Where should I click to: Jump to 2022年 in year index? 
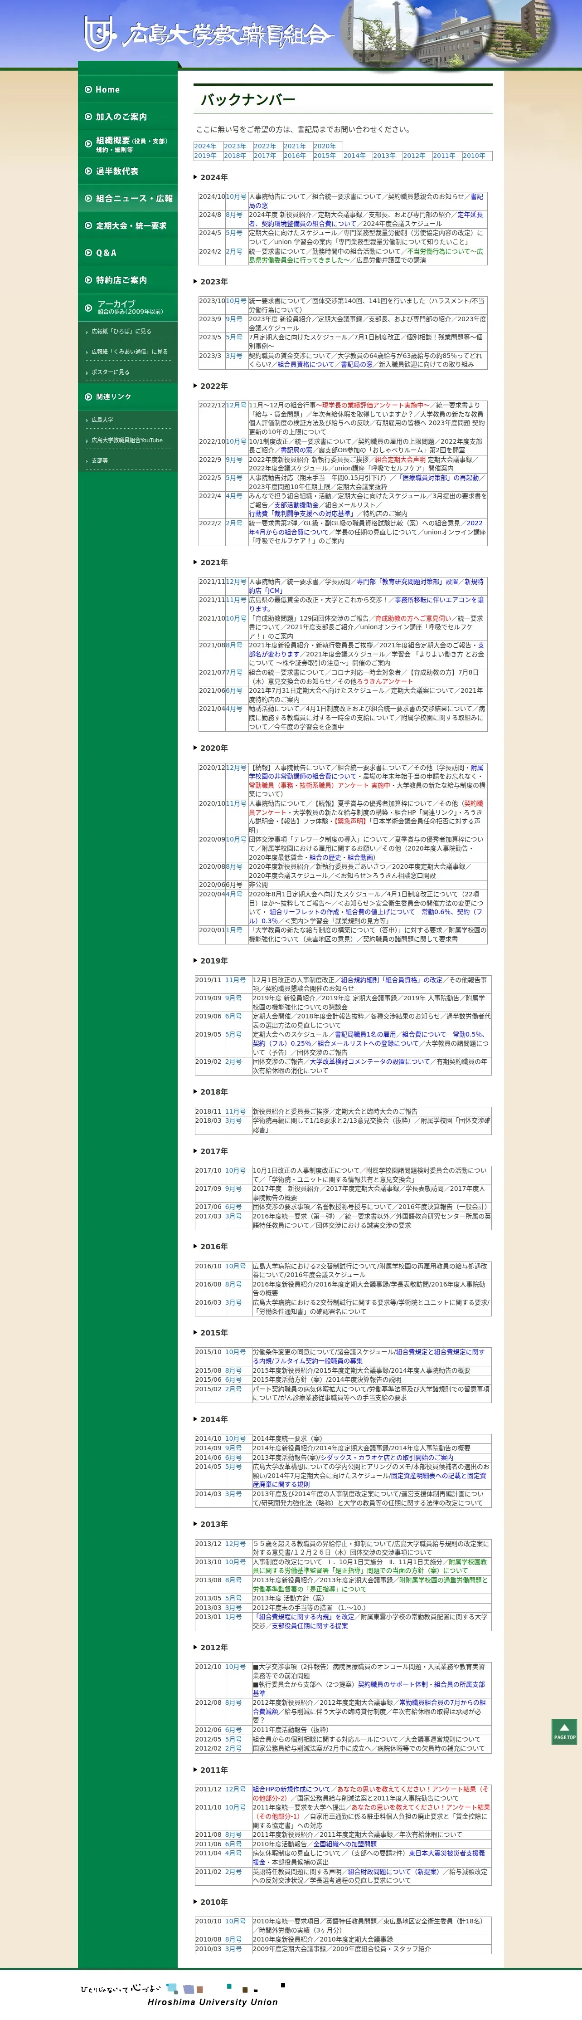click(x=265, y=146)
